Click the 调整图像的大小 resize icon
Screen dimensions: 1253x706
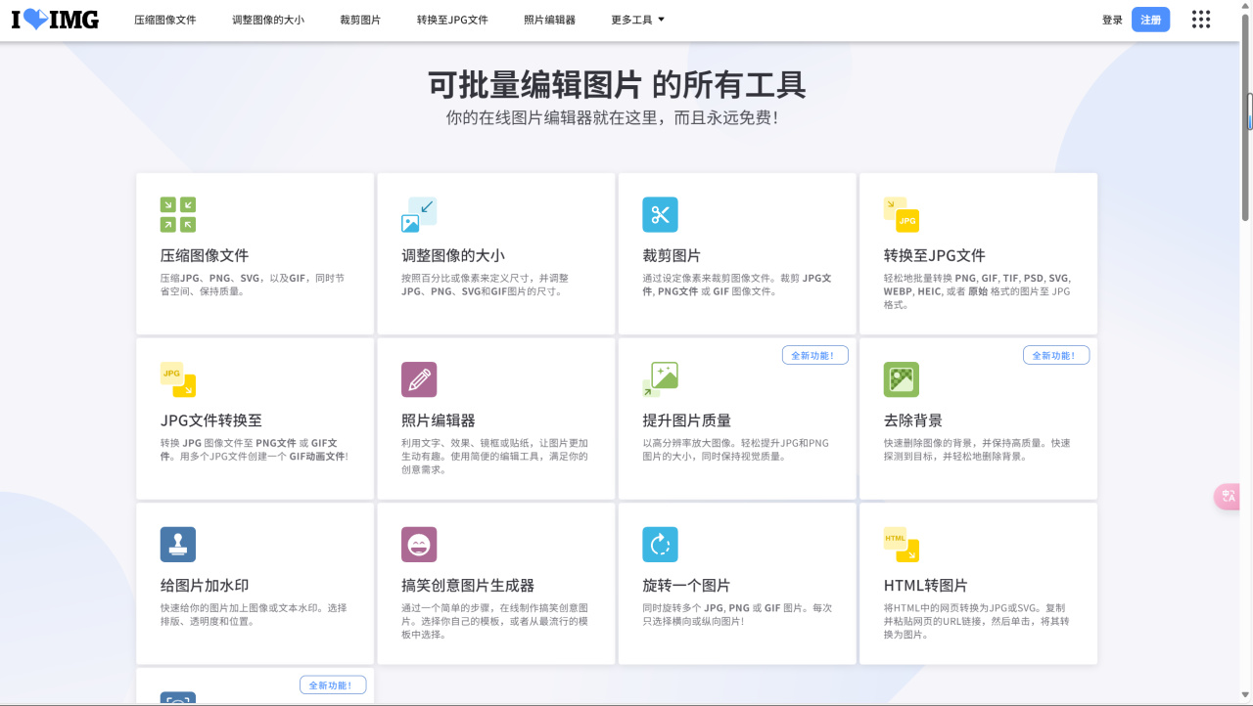pos(419,214)
